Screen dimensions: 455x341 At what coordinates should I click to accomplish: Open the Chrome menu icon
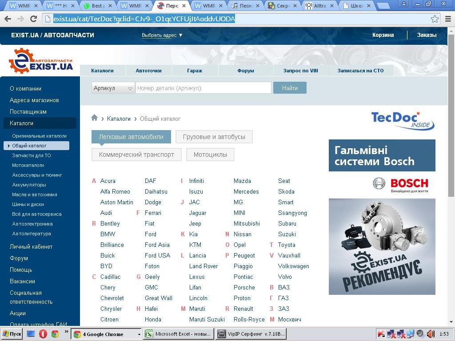pos(448,19)
